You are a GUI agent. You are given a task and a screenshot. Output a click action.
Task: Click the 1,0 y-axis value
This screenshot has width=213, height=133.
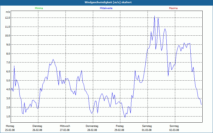[8, 116]
